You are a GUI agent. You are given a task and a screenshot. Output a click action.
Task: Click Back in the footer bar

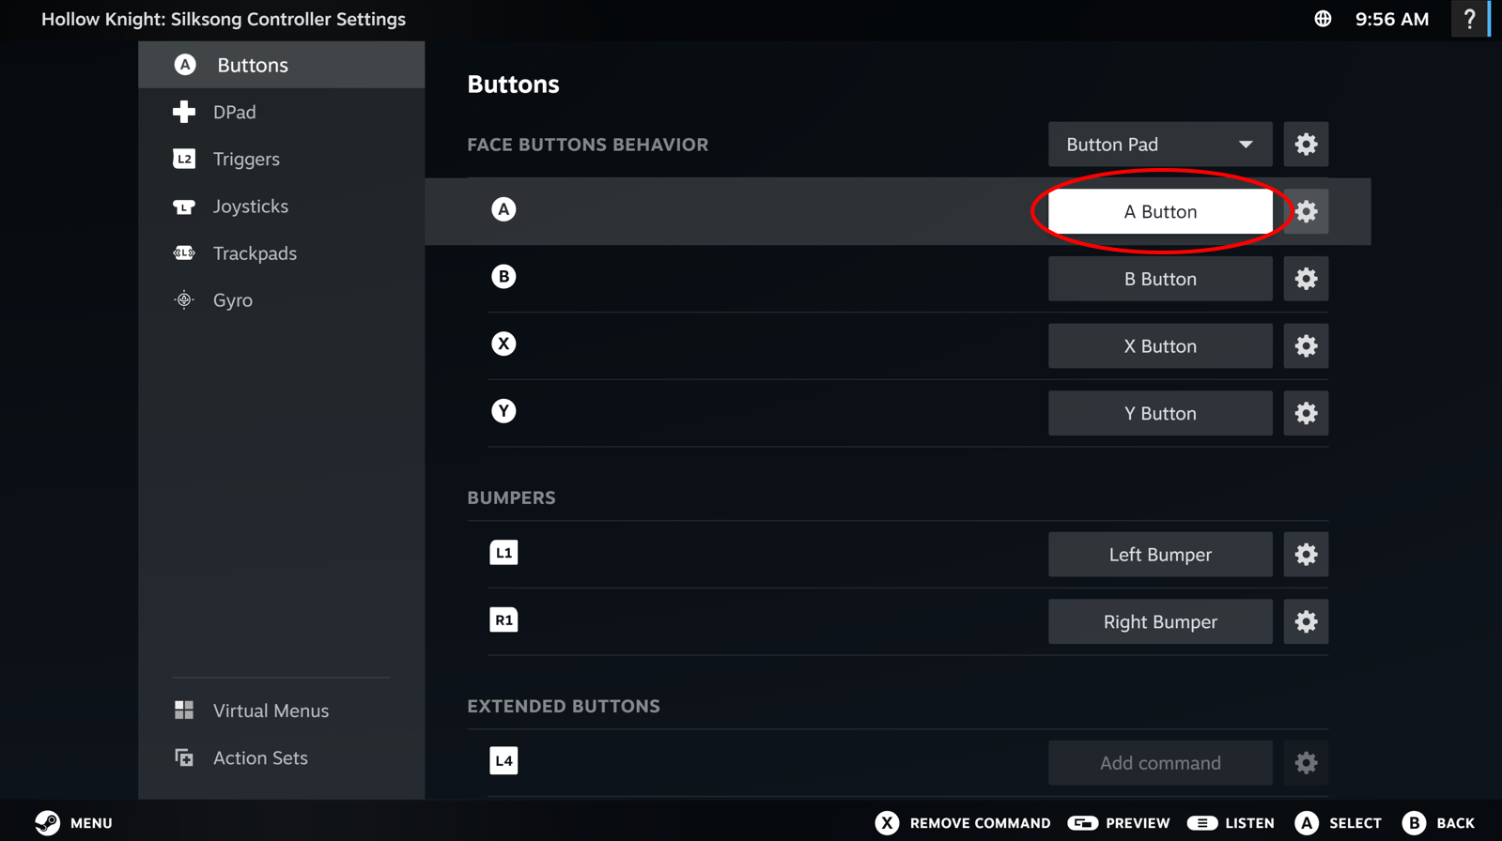point(1438,823)
